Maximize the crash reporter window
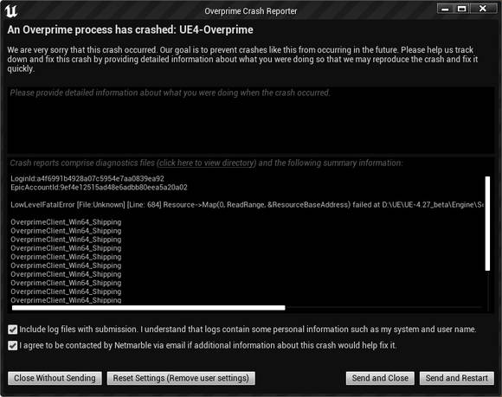 461,9
